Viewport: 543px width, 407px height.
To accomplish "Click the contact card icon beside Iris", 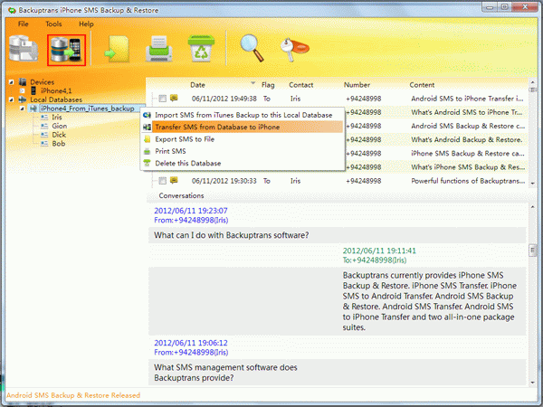I will point(44,118).
